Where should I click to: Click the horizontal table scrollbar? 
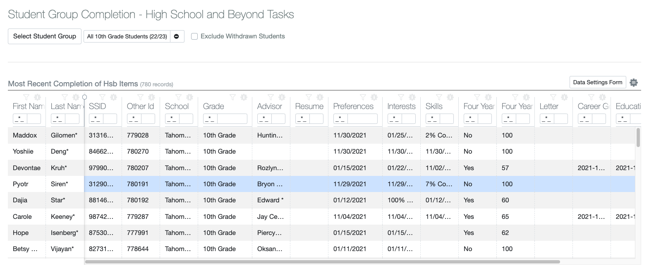(x=322, y=262)
